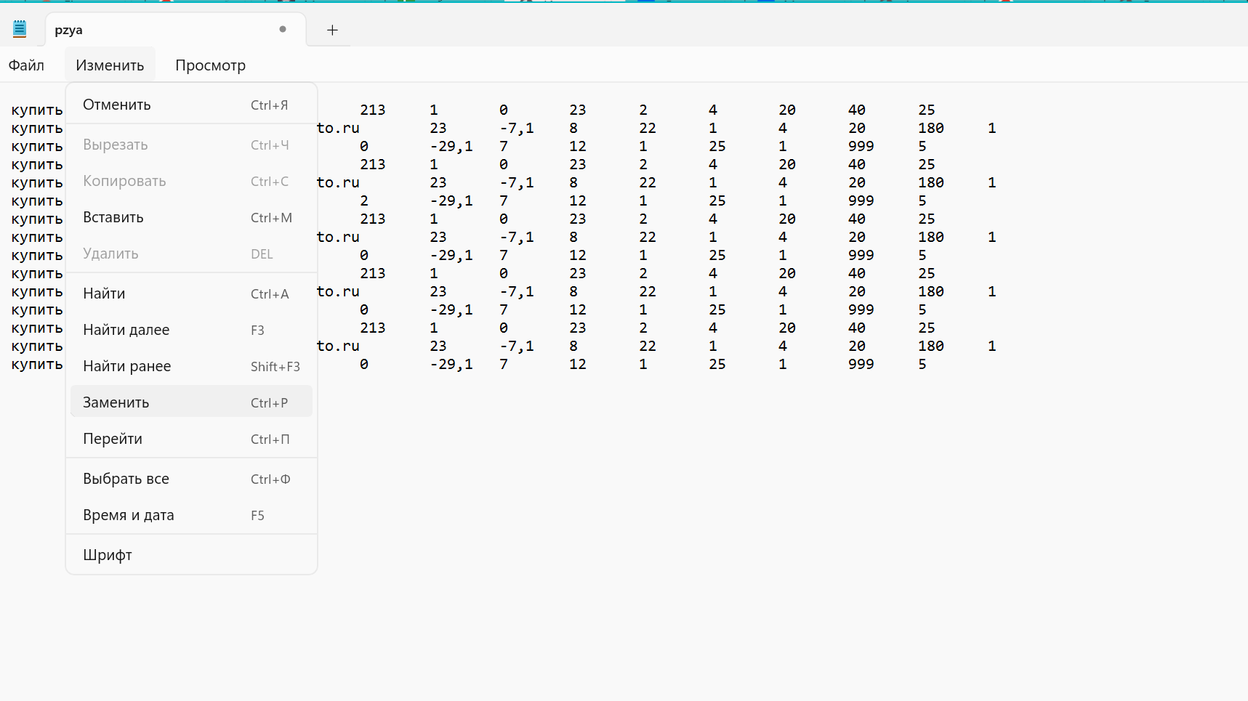This screenshot has height=701, width=1248.
Task: Choose Вырезать menu entry
Action: [191, 145]
